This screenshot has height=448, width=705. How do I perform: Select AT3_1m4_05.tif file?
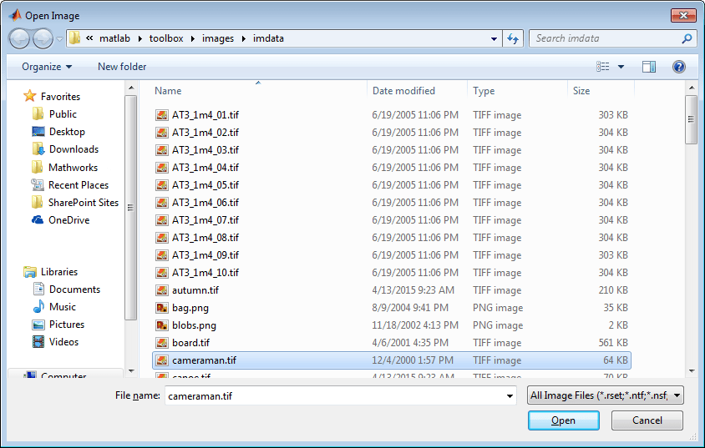tap(205, 185)
